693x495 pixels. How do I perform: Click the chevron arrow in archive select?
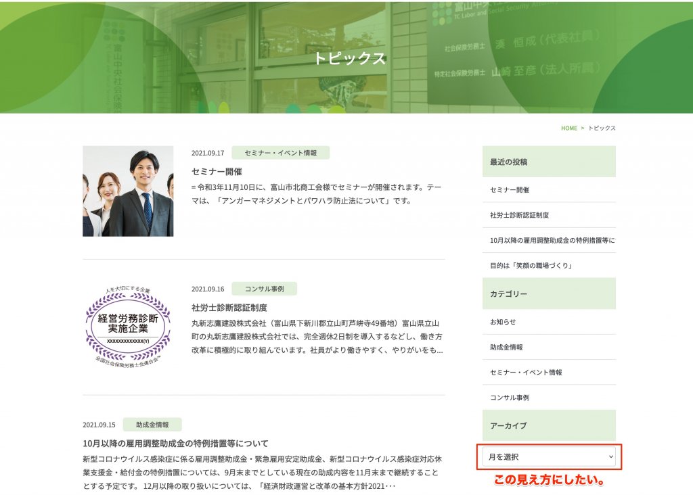(610, 457)
